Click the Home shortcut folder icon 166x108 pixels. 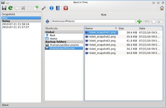coord(47,39)
